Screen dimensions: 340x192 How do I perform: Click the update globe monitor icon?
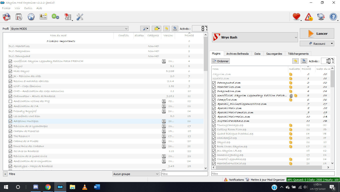[x=321, y=17]
